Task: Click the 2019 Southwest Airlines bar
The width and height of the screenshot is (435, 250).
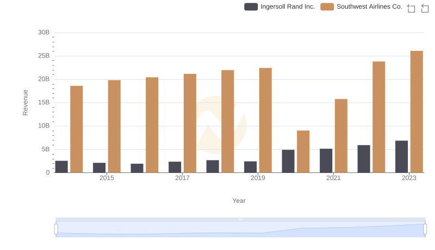Action: pyautogui.click(x=265, y=120)
